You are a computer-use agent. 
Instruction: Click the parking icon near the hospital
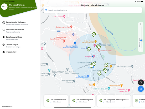[x=73, y=35]
